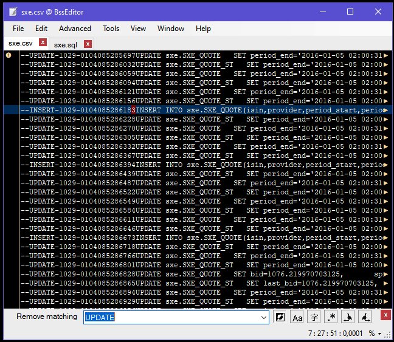The height and width of the screenshot is (342, 394).
Task: Toggle whole word matching option
Action: click(314, 317)
